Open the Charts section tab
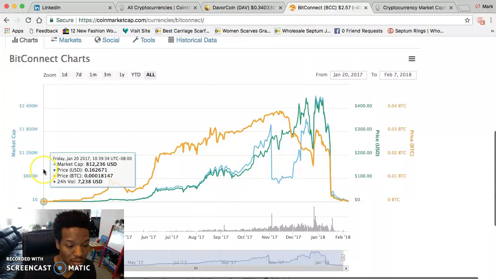 25,40
